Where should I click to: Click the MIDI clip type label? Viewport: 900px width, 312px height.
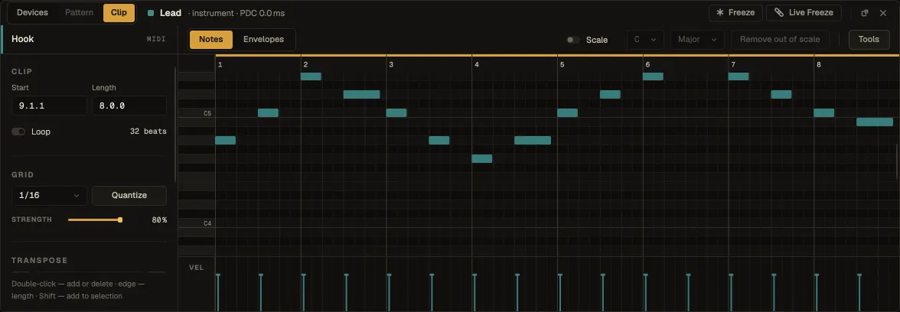point(156,39)
